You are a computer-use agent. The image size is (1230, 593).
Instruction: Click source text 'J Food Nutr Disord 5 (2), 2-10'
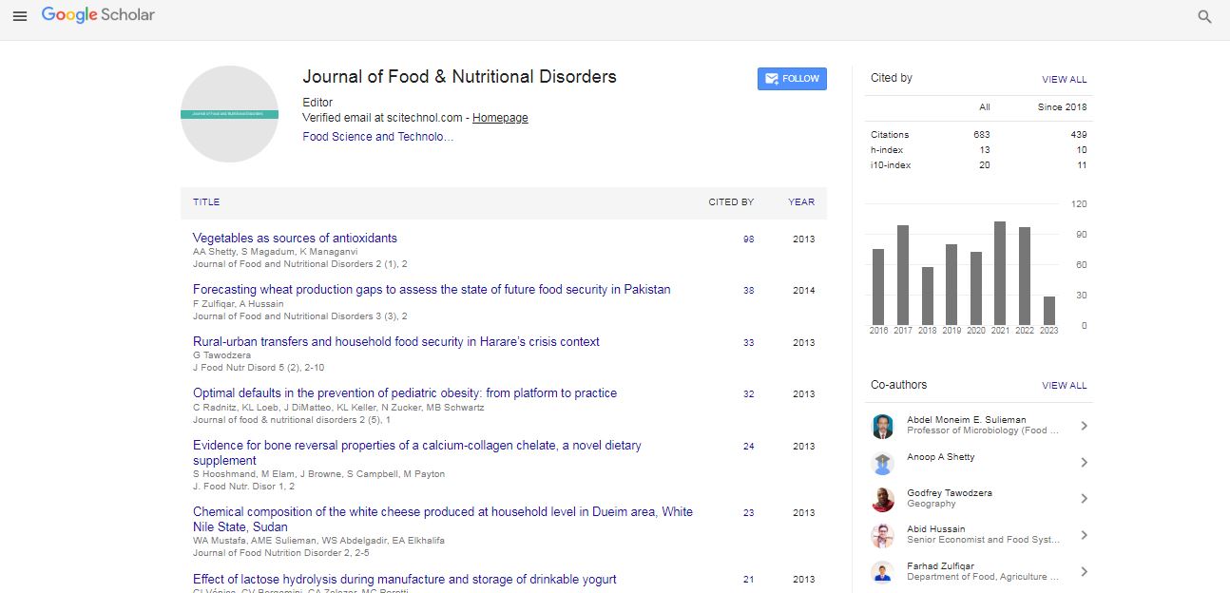click(259, 368)
